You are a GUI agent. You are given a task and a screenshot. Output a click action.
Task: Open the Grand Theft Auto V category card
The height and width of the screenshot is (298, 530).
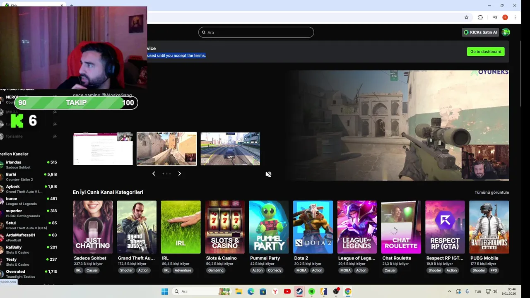pos(137,227)
